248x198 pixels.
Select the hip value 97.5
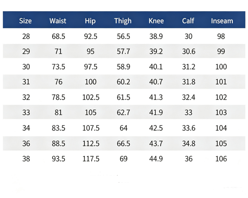coord(91,67)
